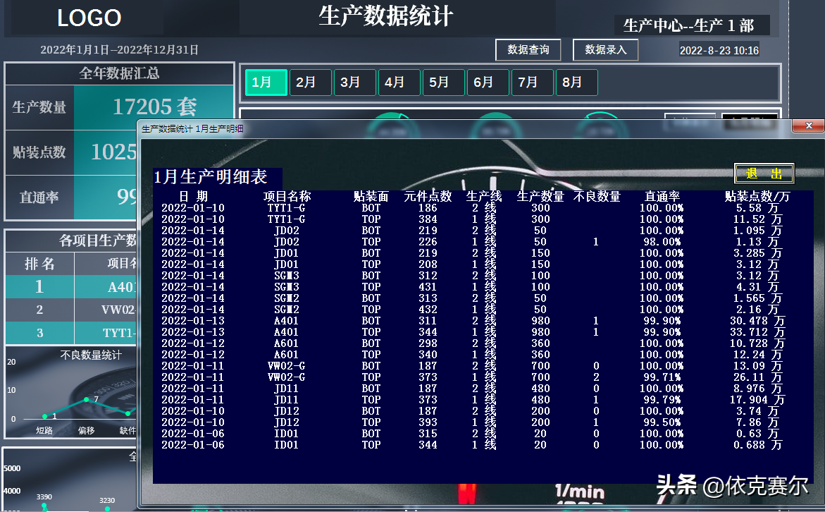
Task: Open the 数据录入 data entry button
Action: coord(606,50)
